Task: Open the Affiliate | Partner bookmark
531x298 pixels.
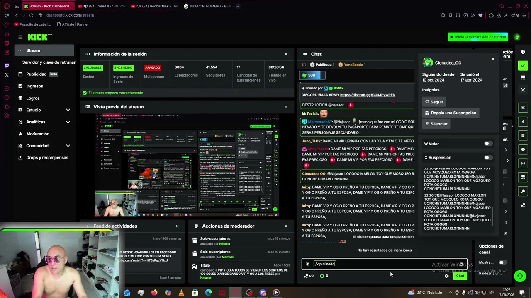Action: [73, 24]
